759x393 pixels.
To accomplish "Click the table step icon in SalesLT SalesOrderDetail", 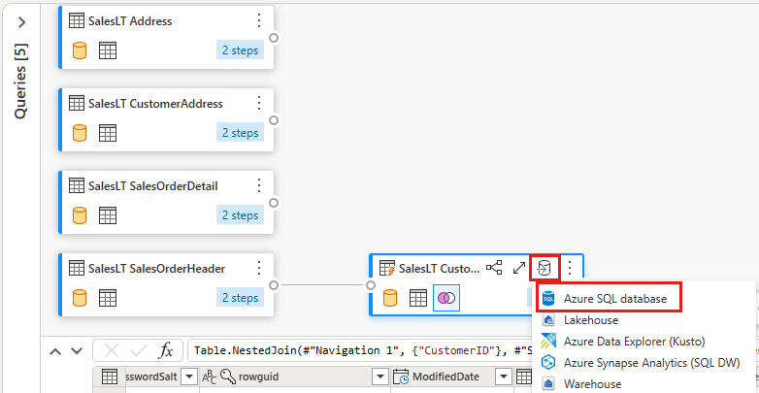I will click(x=108, y=215).
